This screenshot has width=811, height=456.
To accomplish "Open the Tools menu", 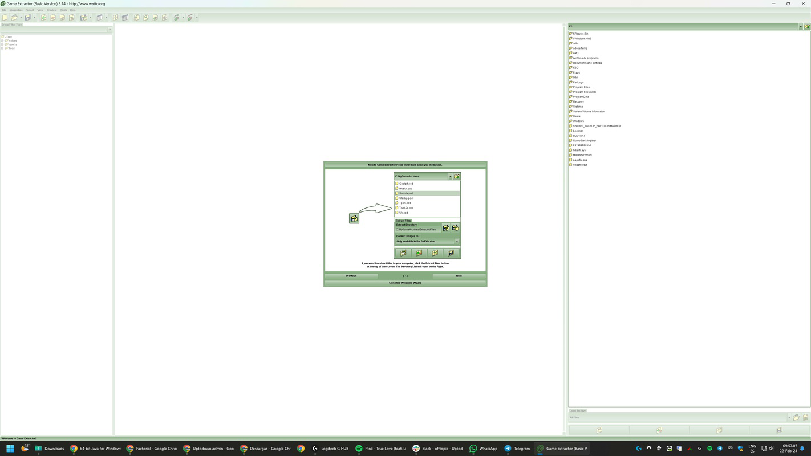I will pyautogui.click(x=63, y=10).
